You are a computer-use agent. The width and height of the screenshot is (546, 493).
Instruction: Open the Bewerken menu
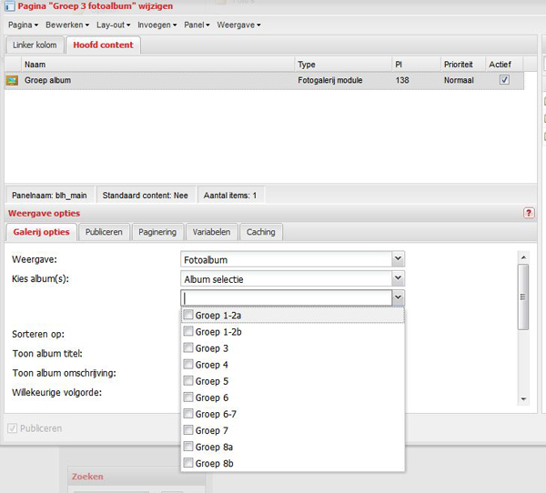pyautogui.click(x=67, y=25)
